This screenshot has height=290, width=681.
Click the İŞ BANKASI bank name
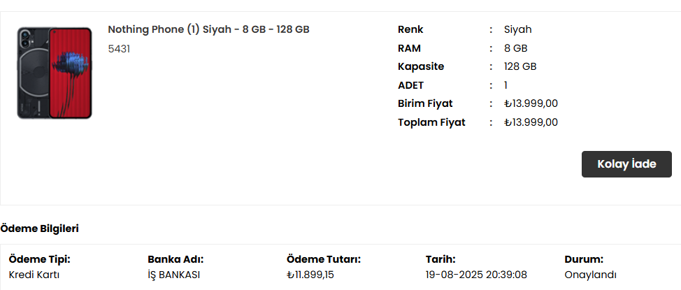(x=173, y=275)
